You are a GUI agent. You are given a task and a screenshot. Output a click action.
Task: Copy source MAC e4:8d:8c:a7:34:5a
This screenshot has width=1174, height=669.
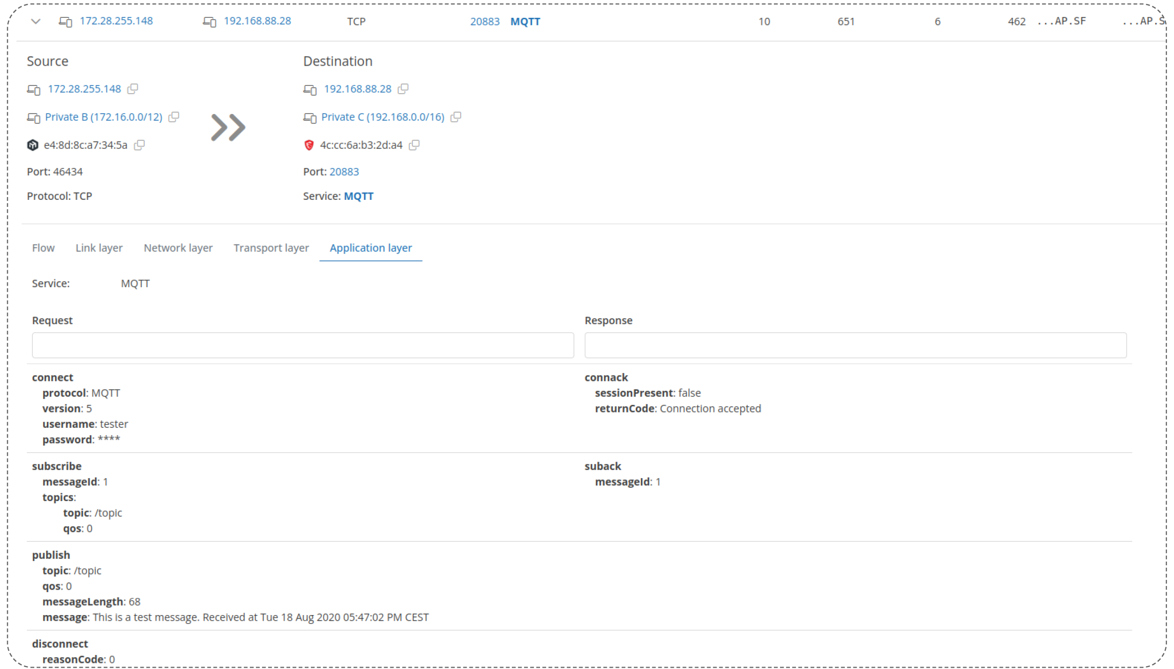coord(139,144)
